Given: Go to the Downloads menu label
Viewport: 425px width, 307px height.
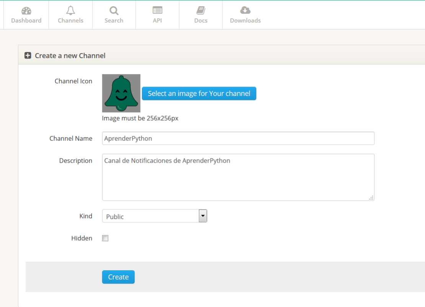Looking at the screenshot, I should [245, 21].
